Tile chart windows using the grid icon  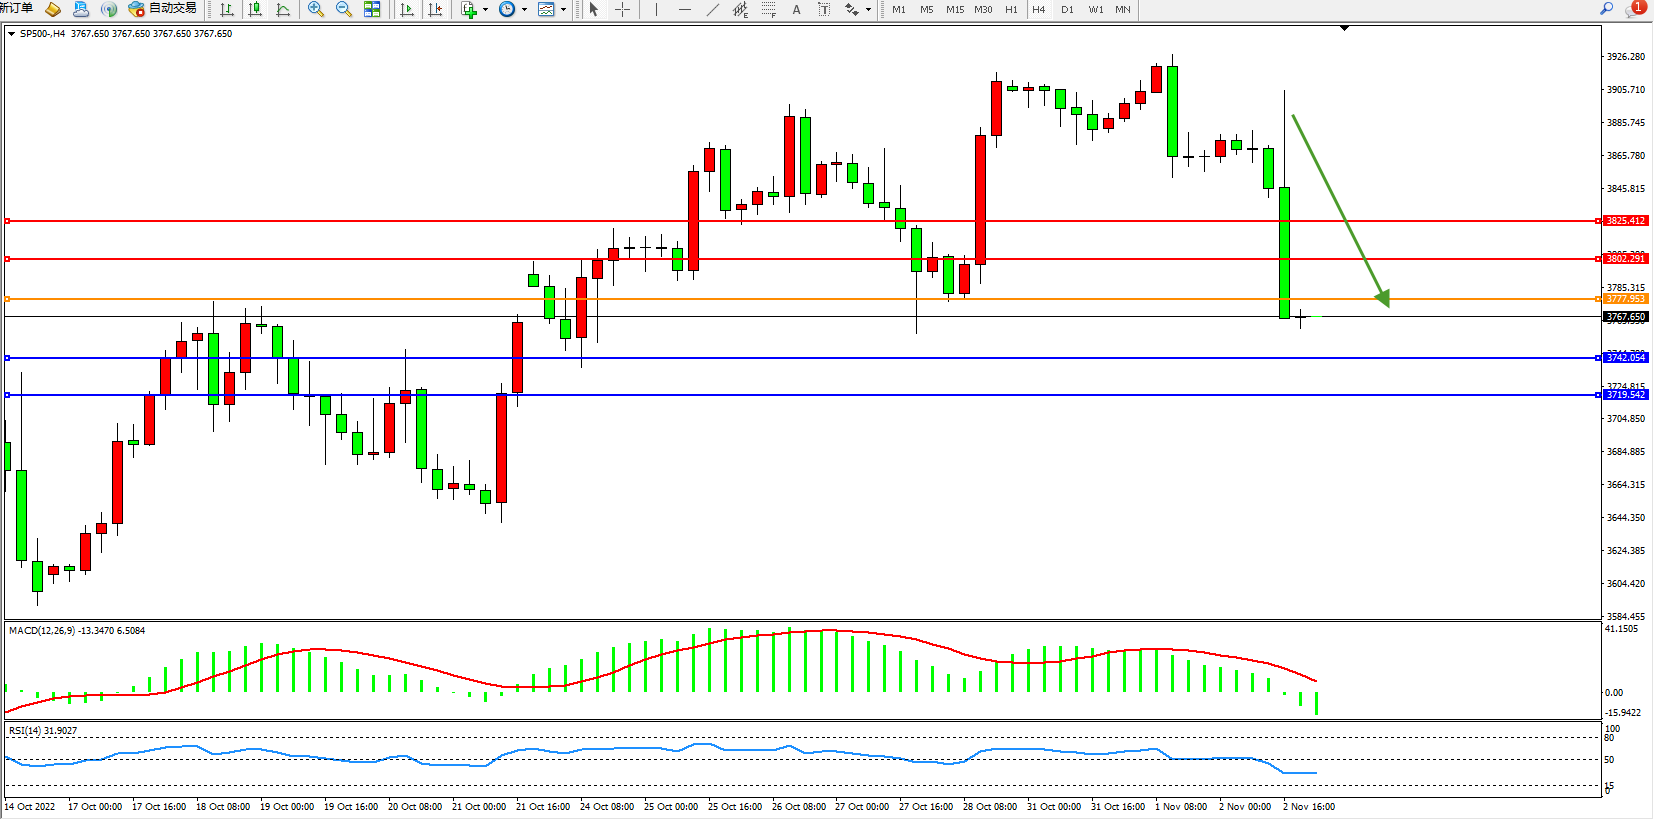(372, 9)
